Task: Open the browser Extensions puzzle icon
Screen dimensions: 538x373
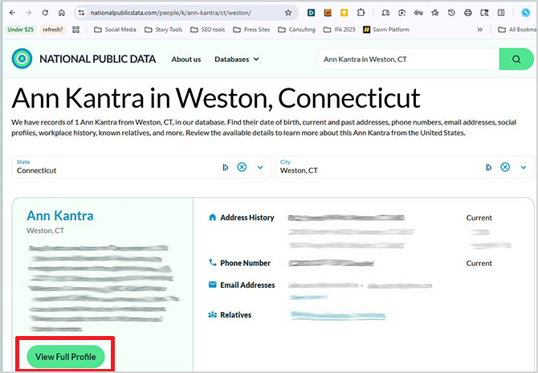Action: pyautogui.click(x=361, y=13)
